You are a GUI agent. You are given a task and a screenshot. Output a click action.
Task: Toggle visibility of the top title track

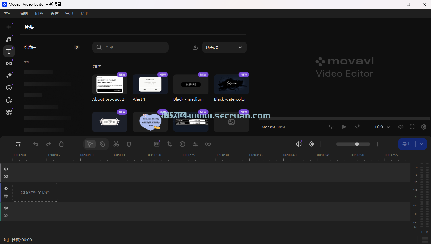point(6,169)
